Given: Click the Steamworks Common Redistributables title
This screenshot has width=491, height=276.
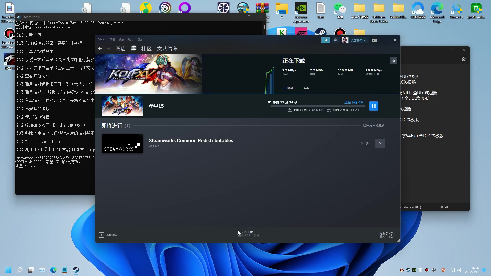Looking at the screenshot, I should point(191,141).
